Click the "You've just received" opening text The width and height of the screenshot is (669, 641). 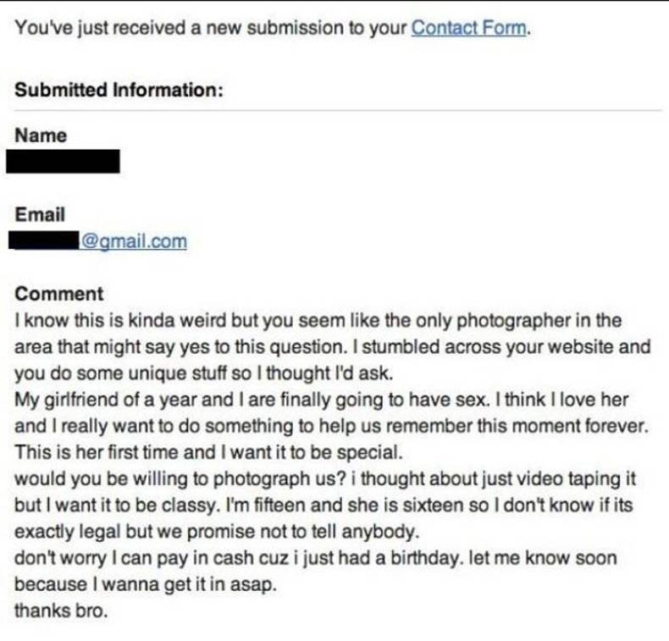100,28
